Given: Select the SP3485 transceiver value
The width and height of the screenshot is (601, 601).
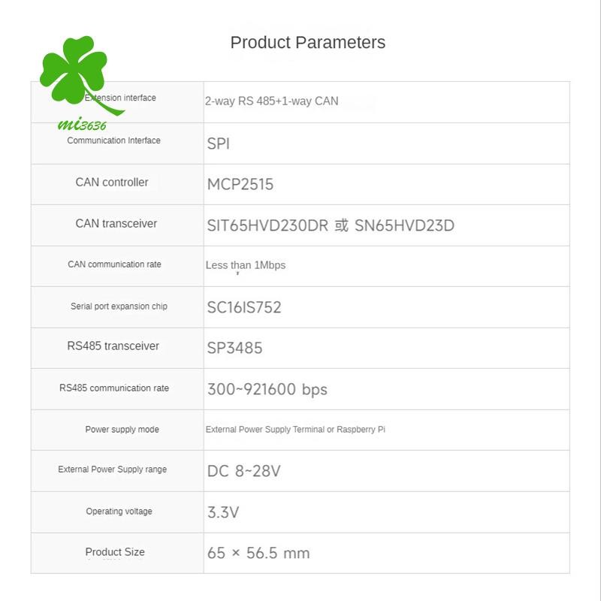Looking at the screenshot, I should [x=234, y=349].
